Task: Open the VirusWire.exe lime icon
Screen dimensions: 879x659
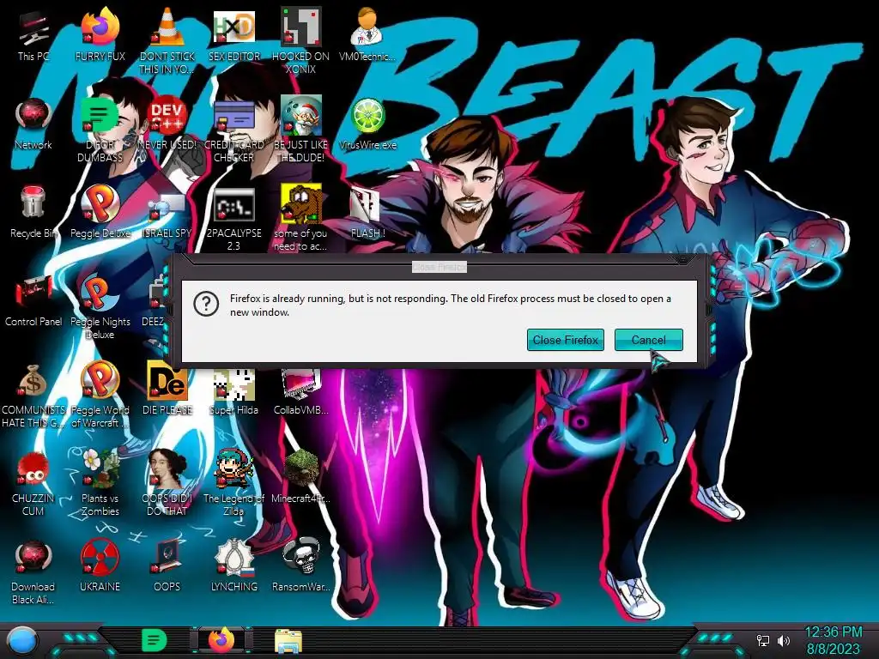Action: pyautogui.click(x=367, y=124)
